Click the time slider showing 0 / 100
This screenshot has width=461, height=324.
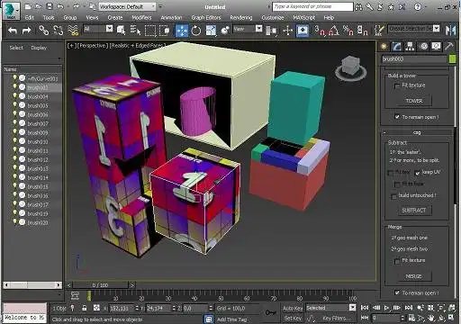100,285
